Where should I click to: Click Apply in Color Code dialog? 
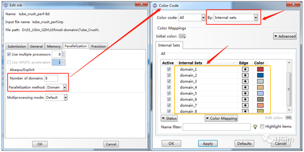pos(208,144)
